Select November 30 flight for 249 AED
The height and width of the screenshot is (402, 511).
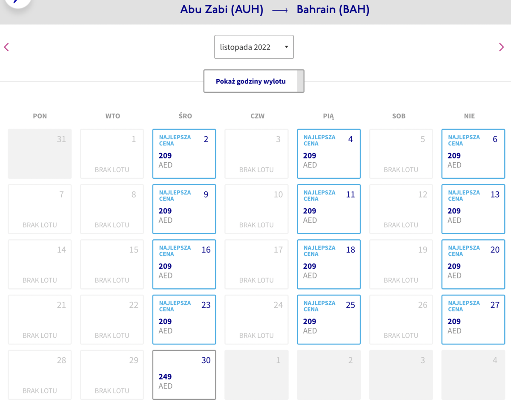[184, 375]
